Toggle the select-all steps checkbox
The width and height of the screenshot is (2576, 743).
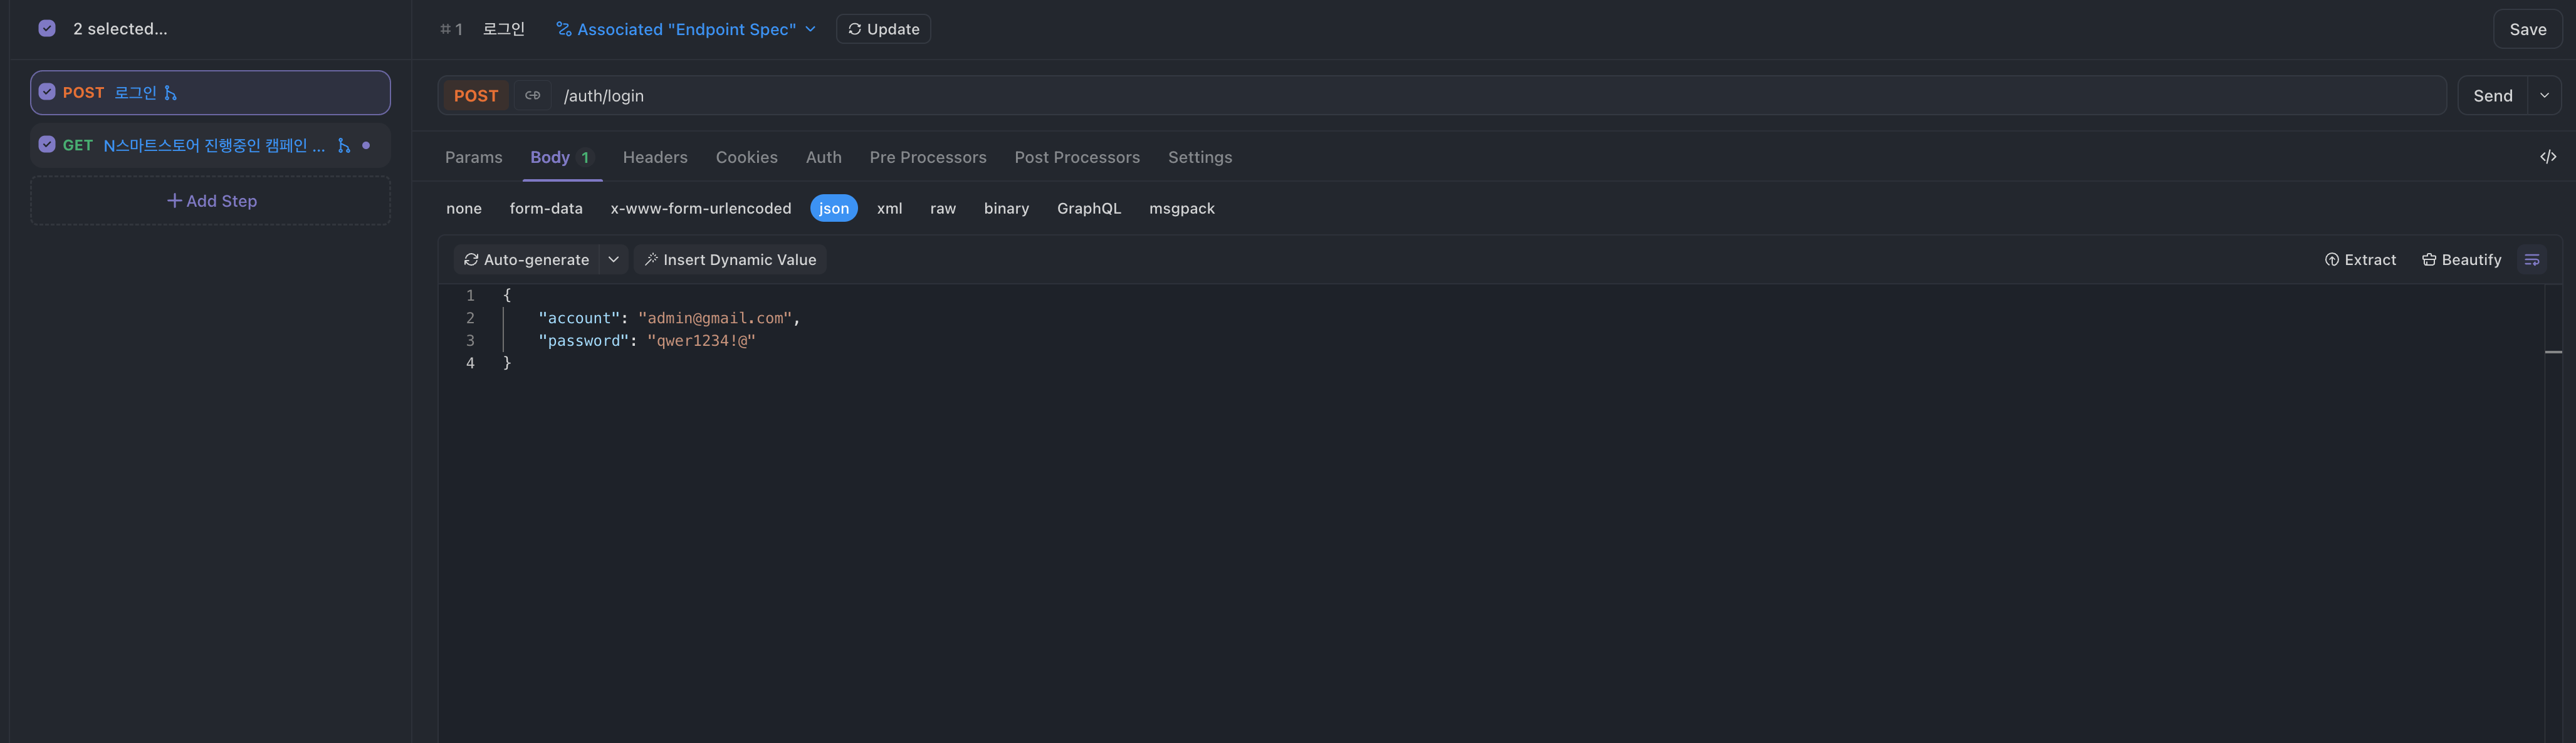tap(47, 28)
